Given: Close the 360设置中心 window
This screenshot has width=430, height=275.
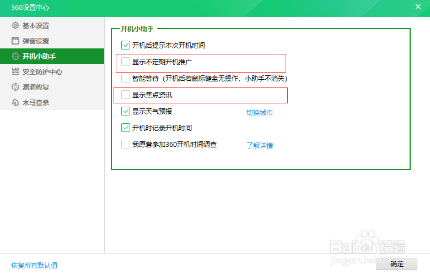Looking at the screenshot, I should pos(418,7).
